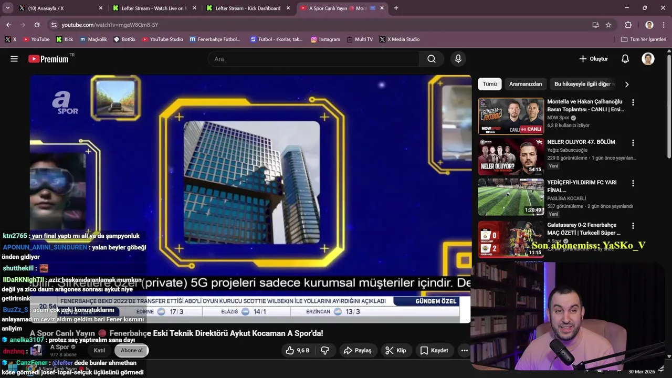Open the tab search dropdown arrow
Image resolution: width=672 pixels, height=378 pixels.
7,8
